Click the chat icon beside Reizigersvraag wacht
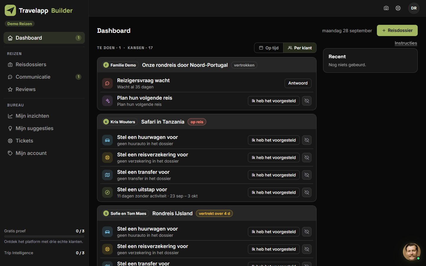The image size is (426, 266). point(107,83)
